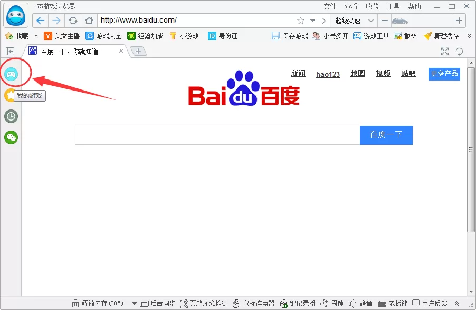Click 保存游戏 save tool
This screenshot has height=310, width=476.
tap(290, 36)
